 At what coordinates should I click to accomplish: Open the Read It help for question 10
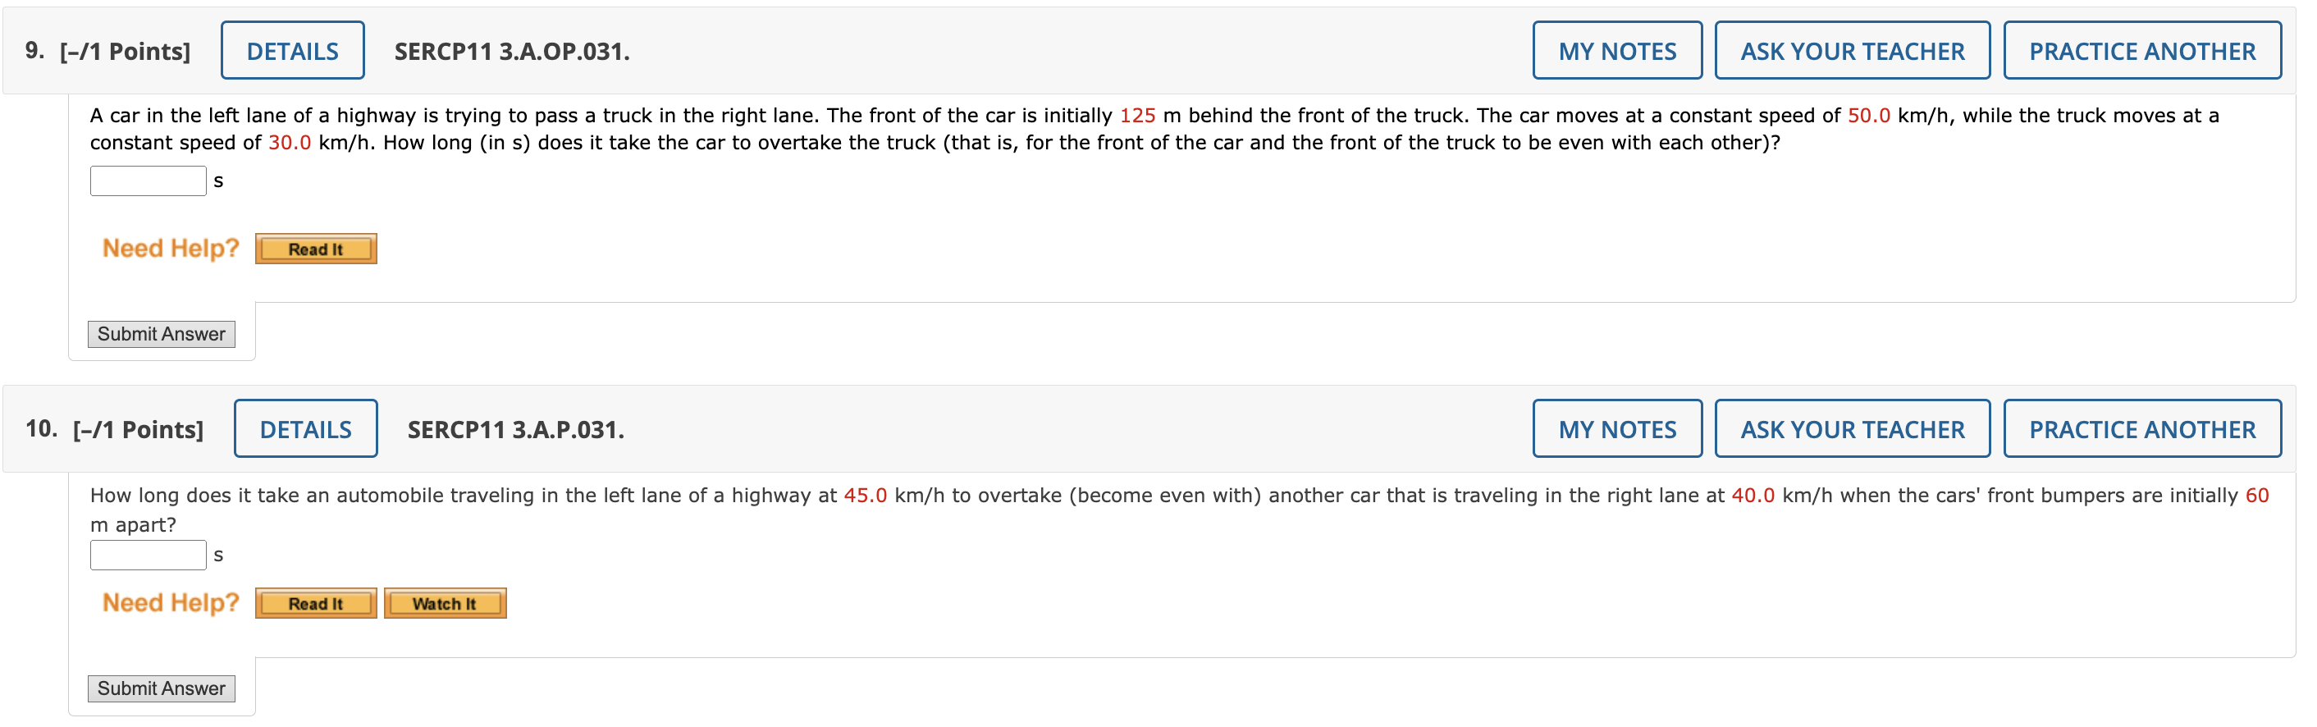(x=315, y=603)
